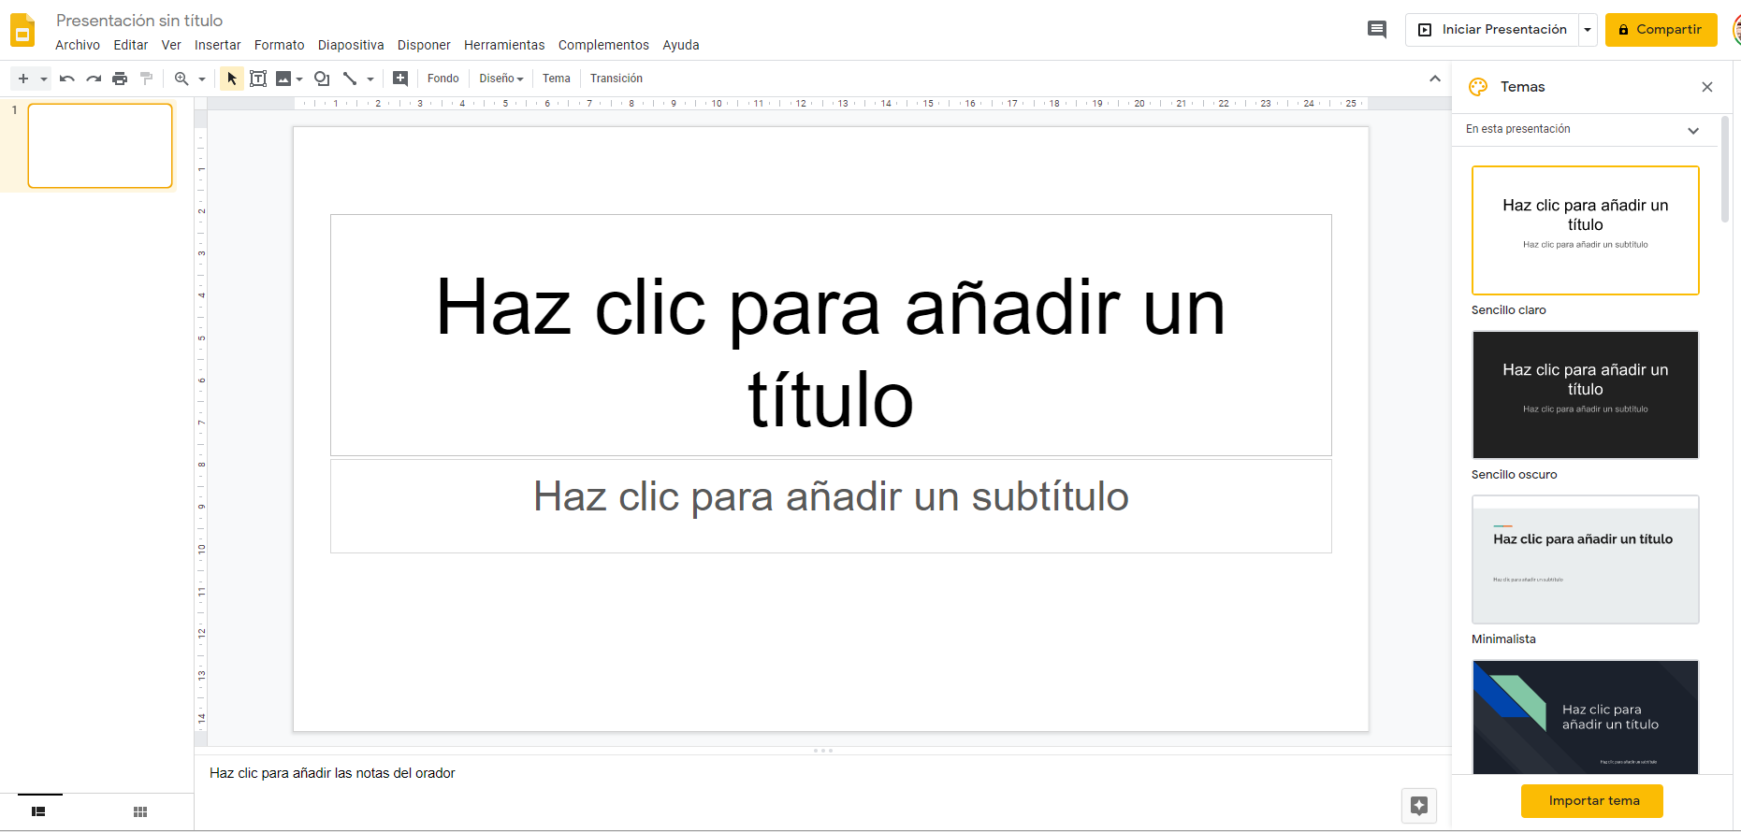Open the Diapositiva menu
1741x832 pixels.
351,45
